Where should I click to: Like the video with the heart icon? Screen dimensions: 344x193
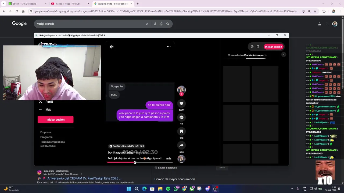(181, 103)
